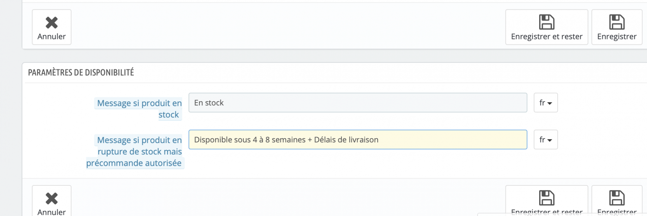Save availability settings using lower Enregistrer text
Image resolution: width=647 pixels, height=216 pixels.
[617, 212]
